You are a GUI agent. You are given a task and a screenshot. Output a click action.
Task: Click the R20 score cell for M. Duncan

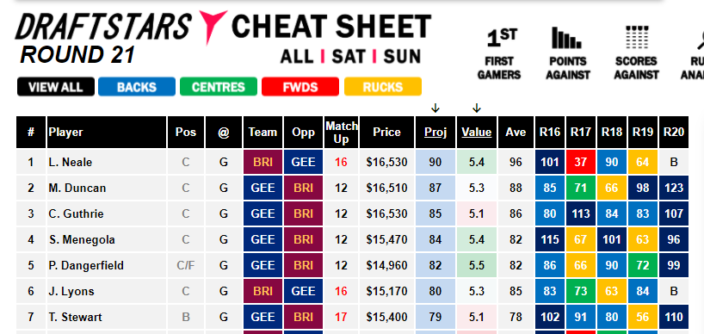674,188
